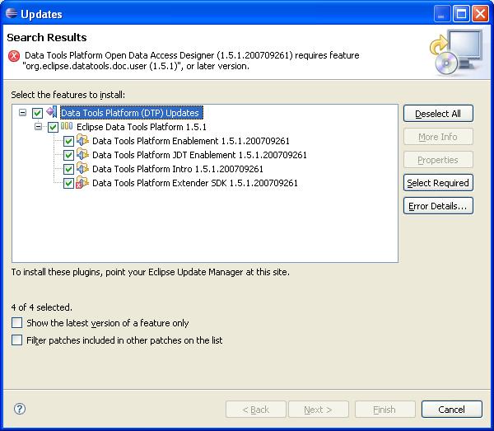This screenshot has height=431, width=494.
Task: Click the More Info button
Action: coord(438,137)
